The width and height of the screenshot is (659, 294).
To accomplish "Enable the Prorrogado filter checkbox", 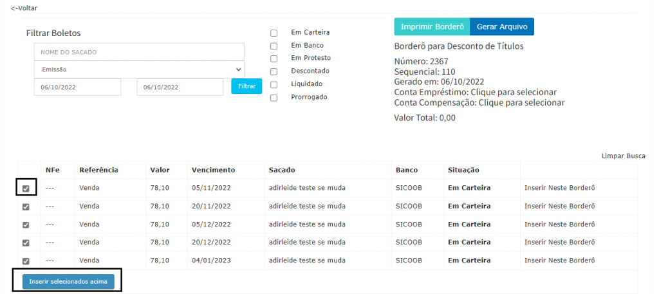I will tap(274, 98).
